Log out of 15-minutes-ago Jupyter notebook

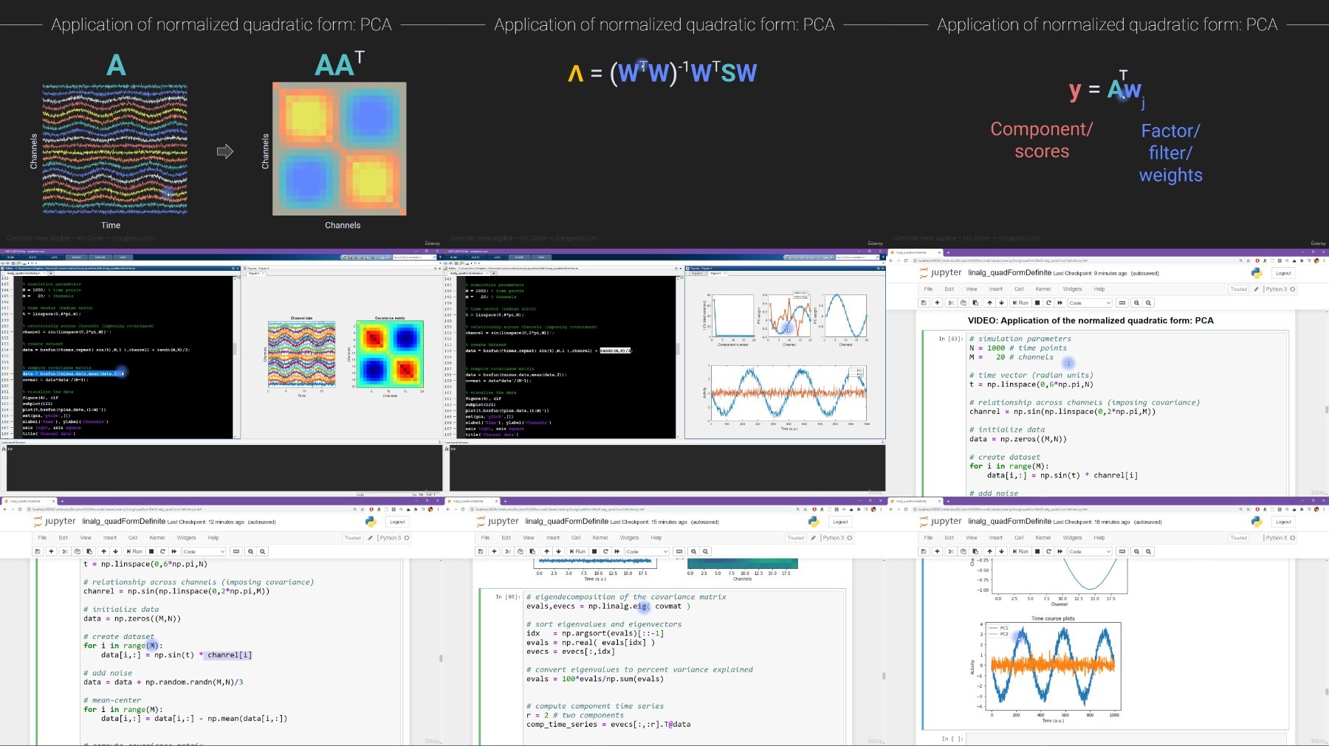click(x=841, y=522)
